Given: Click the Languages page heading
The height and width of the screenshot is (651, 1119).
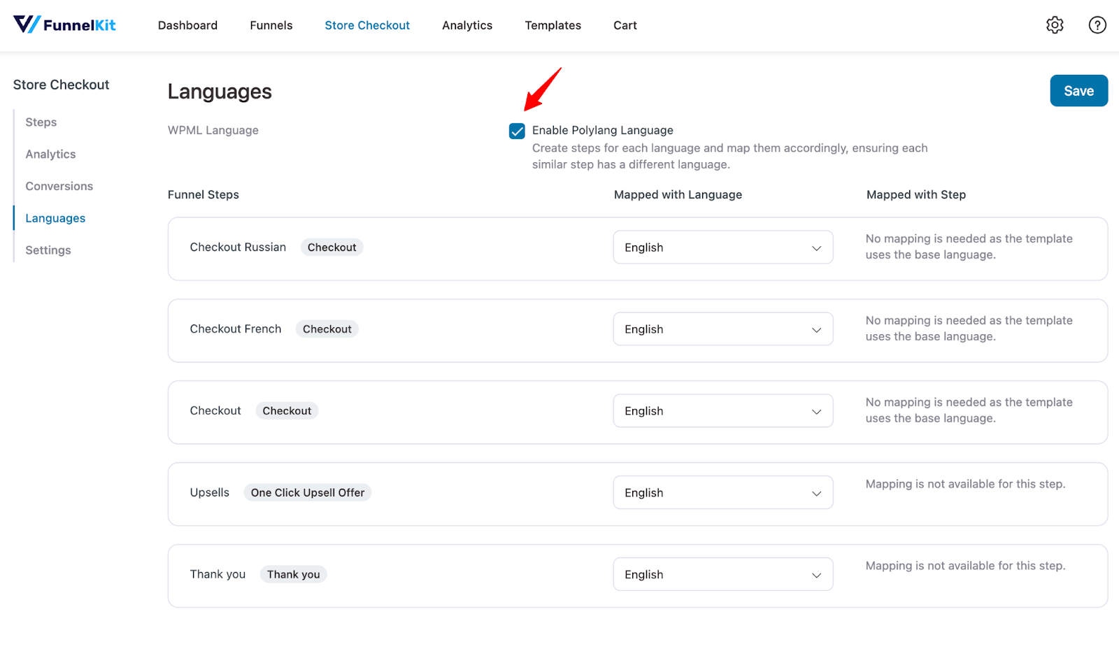Looking at the screenshot, I should (x=220, y=92).
